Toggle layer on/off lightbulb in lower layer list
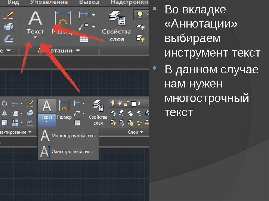This screenshot has width=269, height=201. coord(113,103)
